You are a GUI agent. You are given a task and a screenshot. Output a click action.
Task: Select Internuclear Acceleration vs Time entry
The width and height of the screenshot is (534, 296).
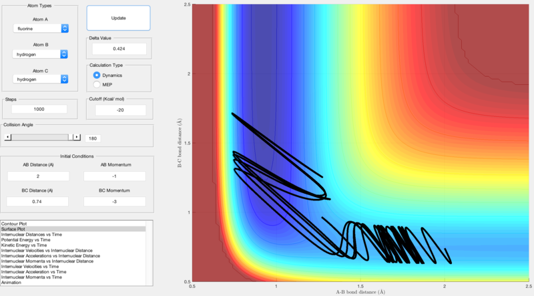point(73,272)
